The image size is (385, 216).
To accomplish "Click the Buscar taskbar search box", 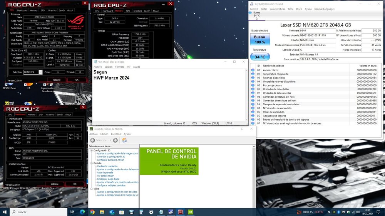I will (38, 212).
